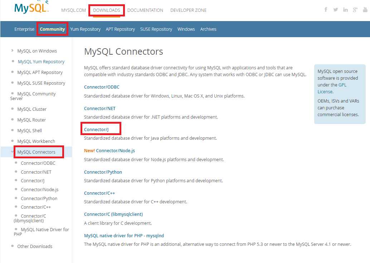Follow the GPL License link

tap(332, 88)
